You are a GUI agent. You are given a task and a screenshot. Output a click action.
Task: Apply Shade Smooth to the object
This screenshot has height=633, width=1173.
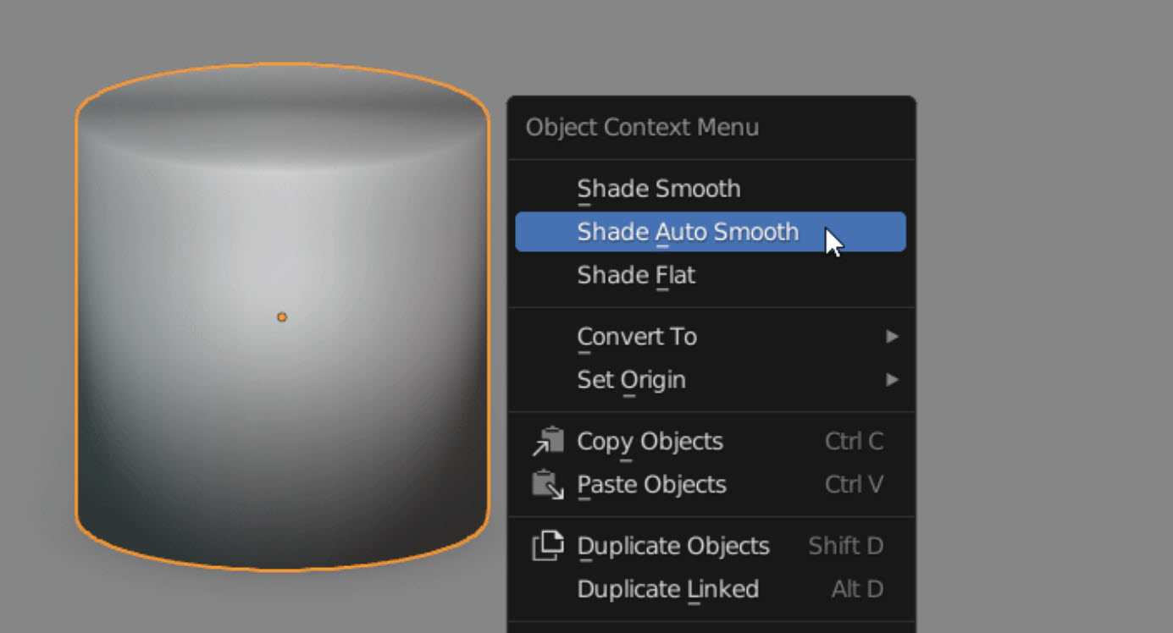[x=658, y=188]
